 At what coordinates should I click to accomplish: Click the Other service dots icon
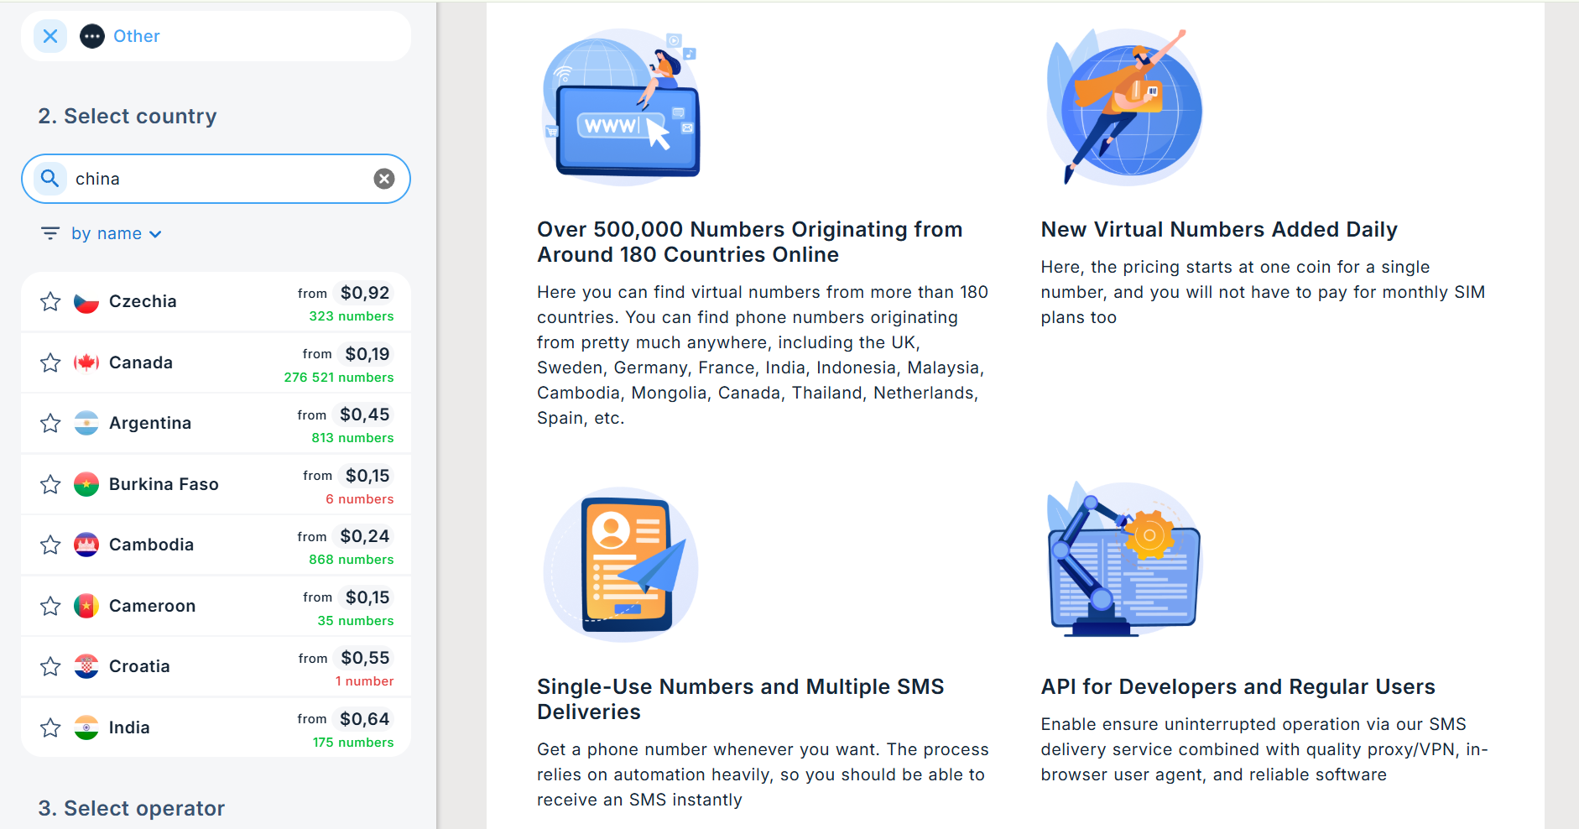[x=92, y=36]
